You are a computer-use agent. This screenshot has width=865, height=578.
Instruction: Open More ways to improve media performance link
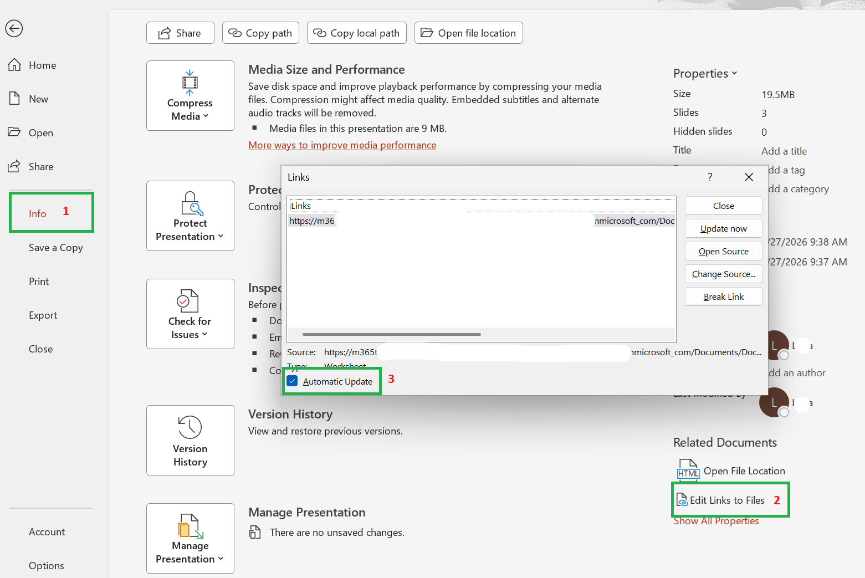point(342,145)
